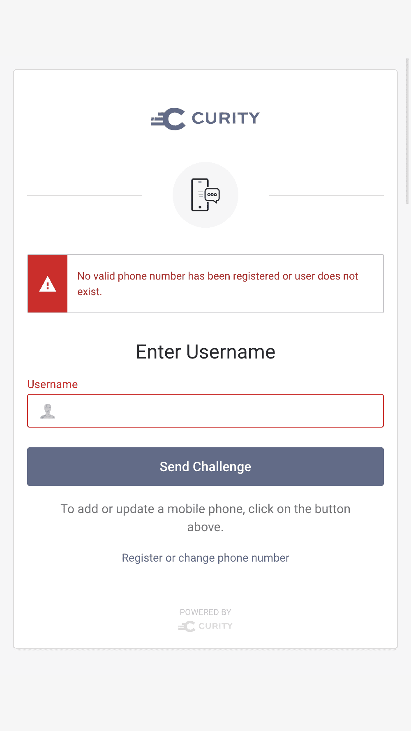The image size is (411, 731).
Task: Click the instruction text about updating a mobile phone
Action: (x=205, y=518)
